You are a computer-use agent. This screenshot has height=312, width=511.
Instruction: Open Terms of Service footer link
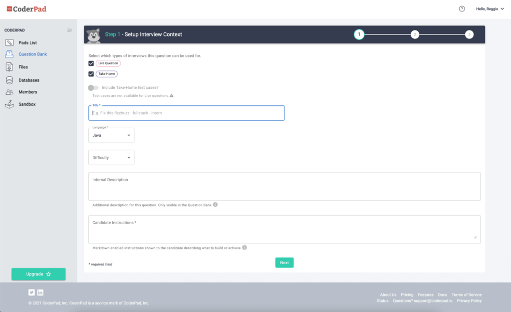click(467, 295)
